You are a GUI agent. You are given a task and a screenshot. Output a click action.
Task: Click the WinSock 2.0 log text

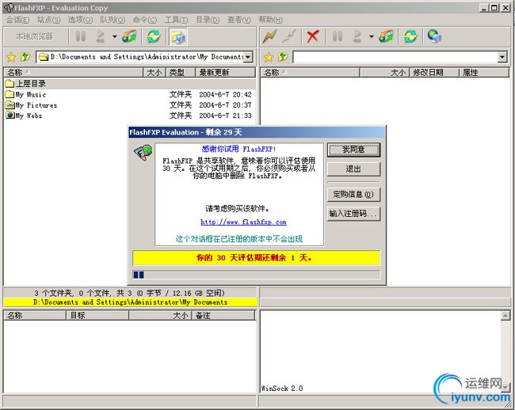pyautogui.click(x=282, y=389)
